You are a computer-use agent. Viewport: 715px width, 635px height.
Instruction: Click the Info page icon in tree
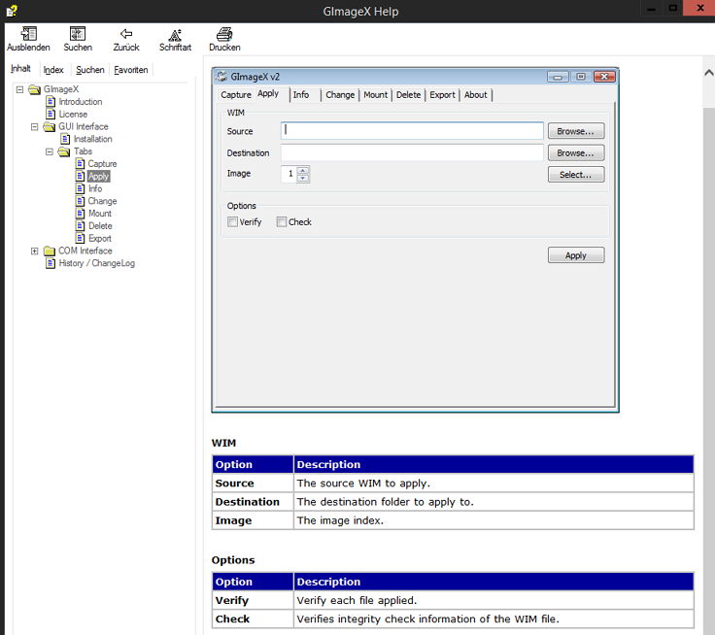click(81, 188)
